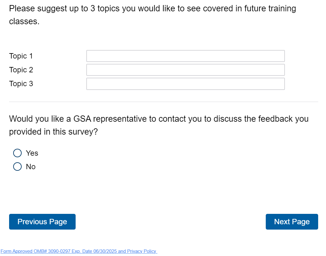The height and width of the screenshot is (256, 326).
Task: Click 'Privacy Policy' text in footer link
Action: pyautogui.click(x=141, y=251)
